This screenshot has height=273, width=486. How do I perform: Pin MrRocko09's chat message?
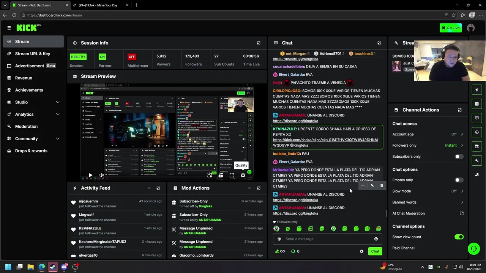click(372, 185)
